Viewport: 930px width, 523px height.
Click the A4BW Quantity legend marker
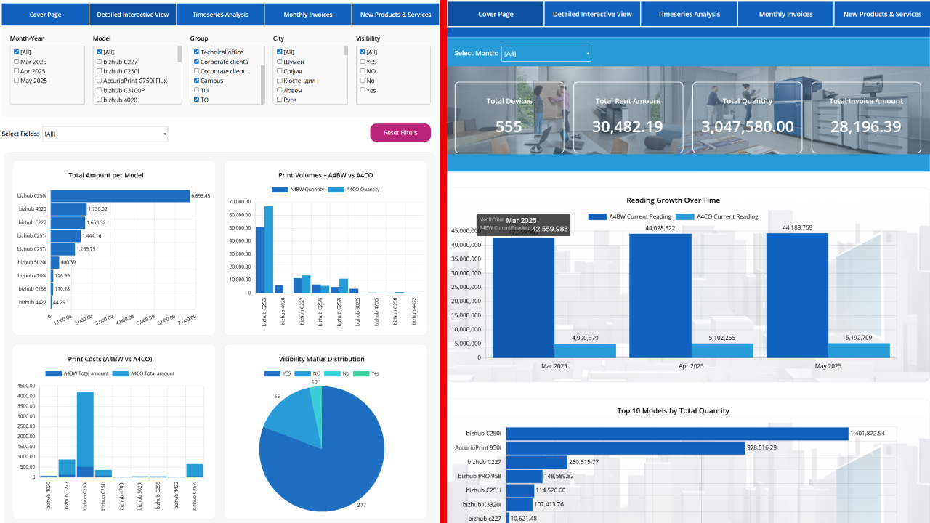point(280,190)
